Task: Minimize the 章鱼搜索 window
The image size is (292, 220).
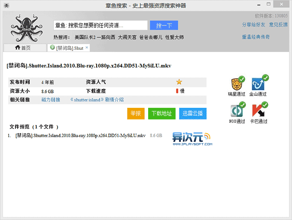Action: (x=259, y=5)
